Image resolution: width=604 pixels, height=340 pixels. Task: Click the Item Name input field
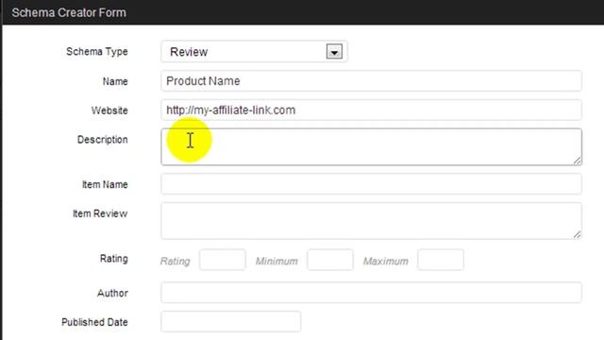[371, 184]
